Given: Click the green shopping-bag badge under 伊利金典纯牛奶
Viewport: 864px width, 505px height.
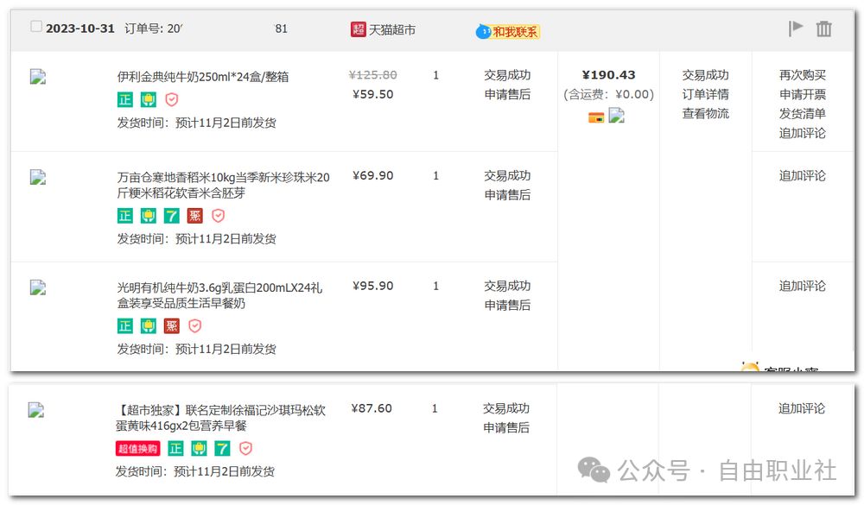Looking at the screenshot, I should pos(149,99).
